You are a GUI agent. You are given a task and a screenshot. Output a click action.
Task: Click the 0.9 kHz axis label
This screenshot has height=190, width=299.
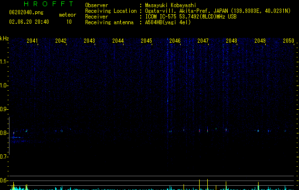click(x=4, y=109)
